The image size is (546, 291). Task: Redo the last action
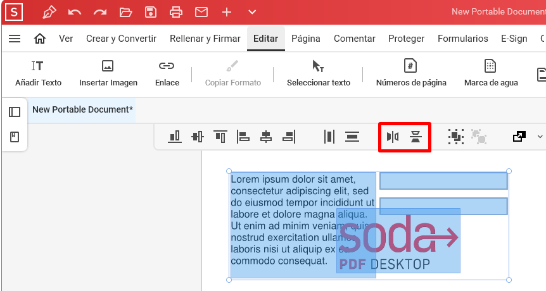[100, 13]
